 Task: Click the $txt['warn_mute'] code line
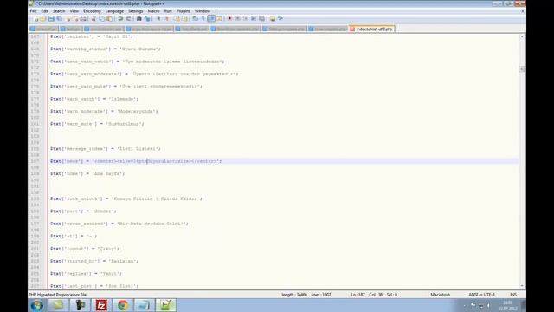tap(97, 124)
